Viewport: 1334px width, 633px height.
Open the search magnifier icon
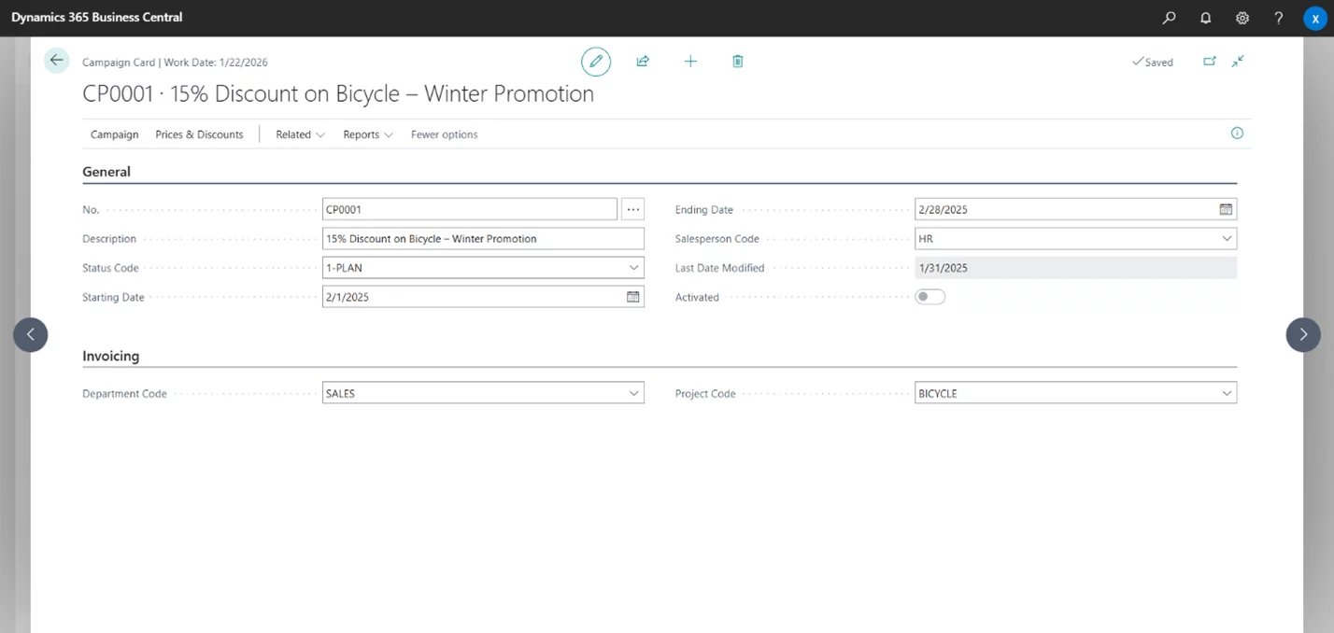point(1169,18)
